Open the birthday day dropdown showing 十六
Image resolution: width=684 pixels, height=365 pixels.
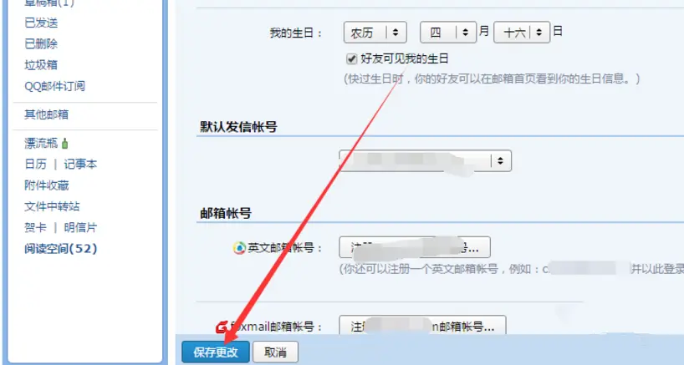point(522,33)
